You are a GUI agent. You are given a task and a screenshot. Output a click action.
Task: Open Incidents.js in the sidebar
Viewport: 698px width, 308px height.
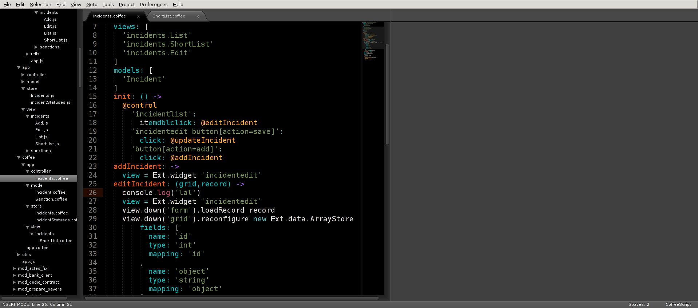pos(43,95)
